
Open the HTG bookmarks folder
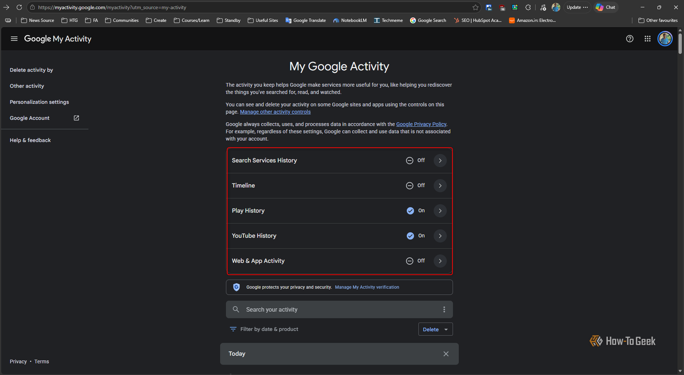[x=70, y=21]
